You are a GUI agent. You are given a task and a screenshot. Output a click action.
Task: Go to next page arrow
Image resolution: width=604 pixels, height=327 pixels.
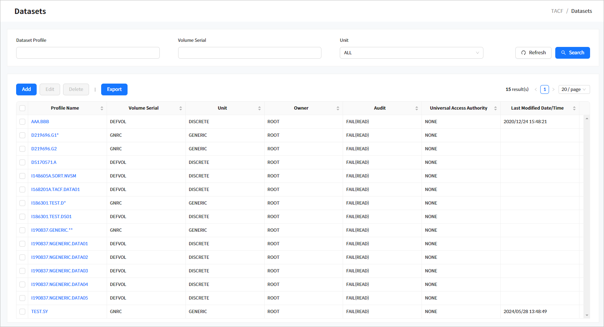(x=553, y=89)
